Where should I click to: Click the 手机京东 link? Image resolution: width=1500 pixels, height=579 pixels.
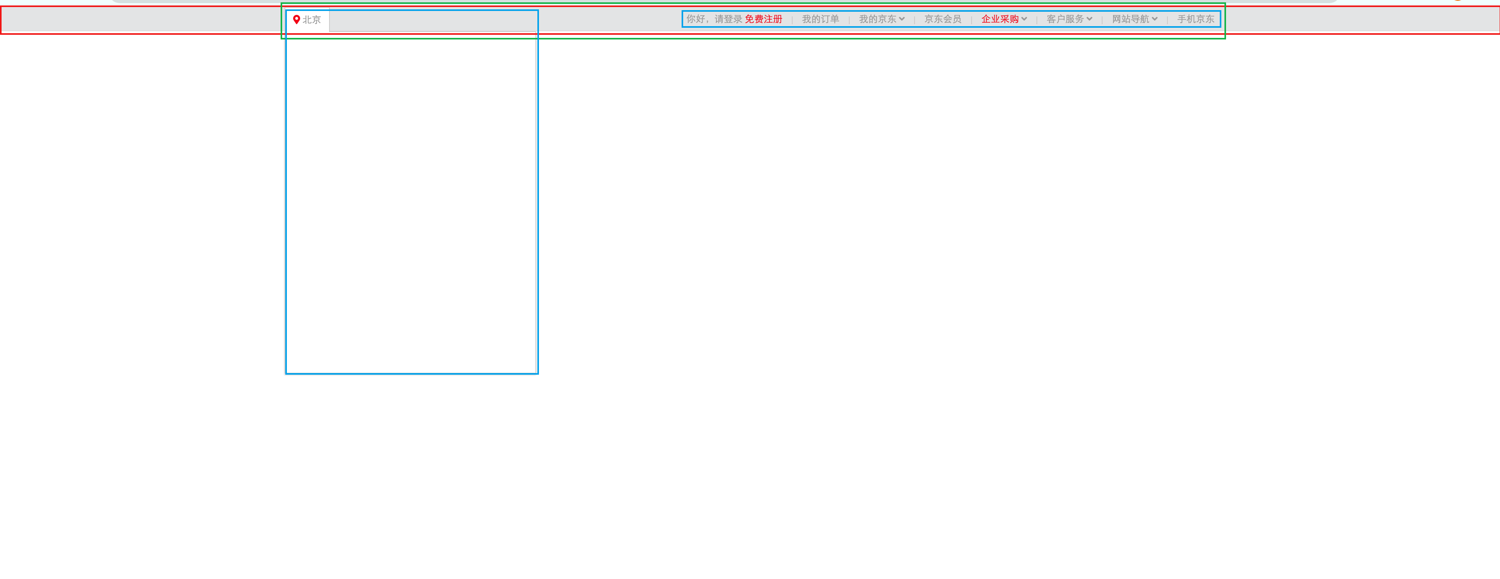point(1196,19)
